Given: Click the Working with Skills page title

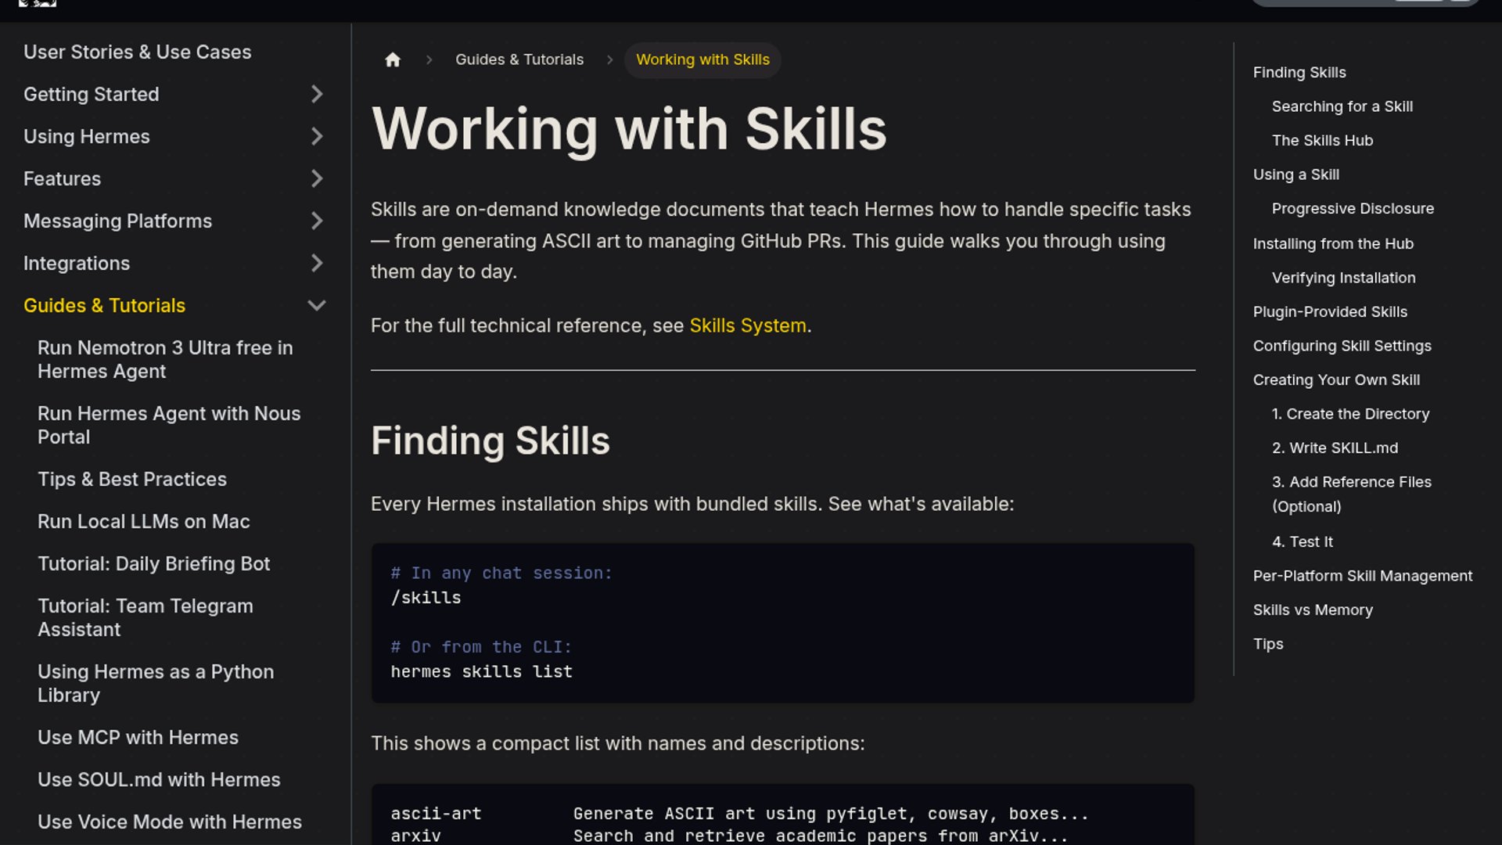Looking at the screenshot, I should [629, 129].
